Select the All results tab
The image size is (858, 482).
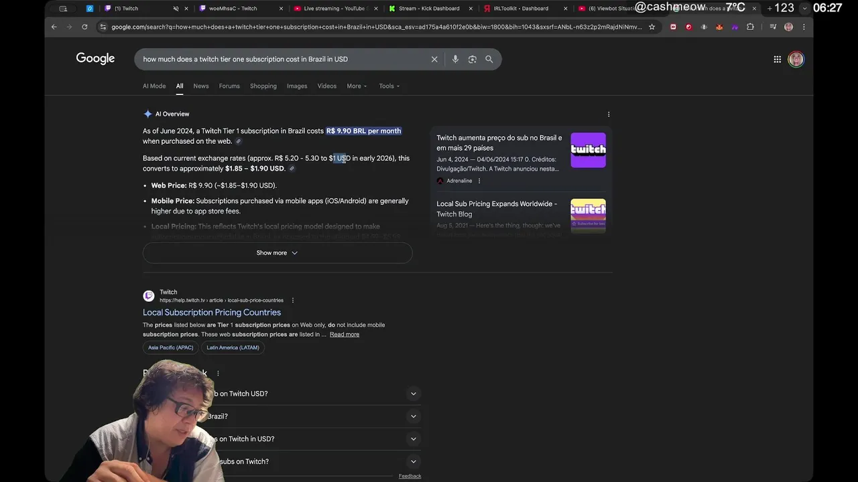tap(180, 86)
